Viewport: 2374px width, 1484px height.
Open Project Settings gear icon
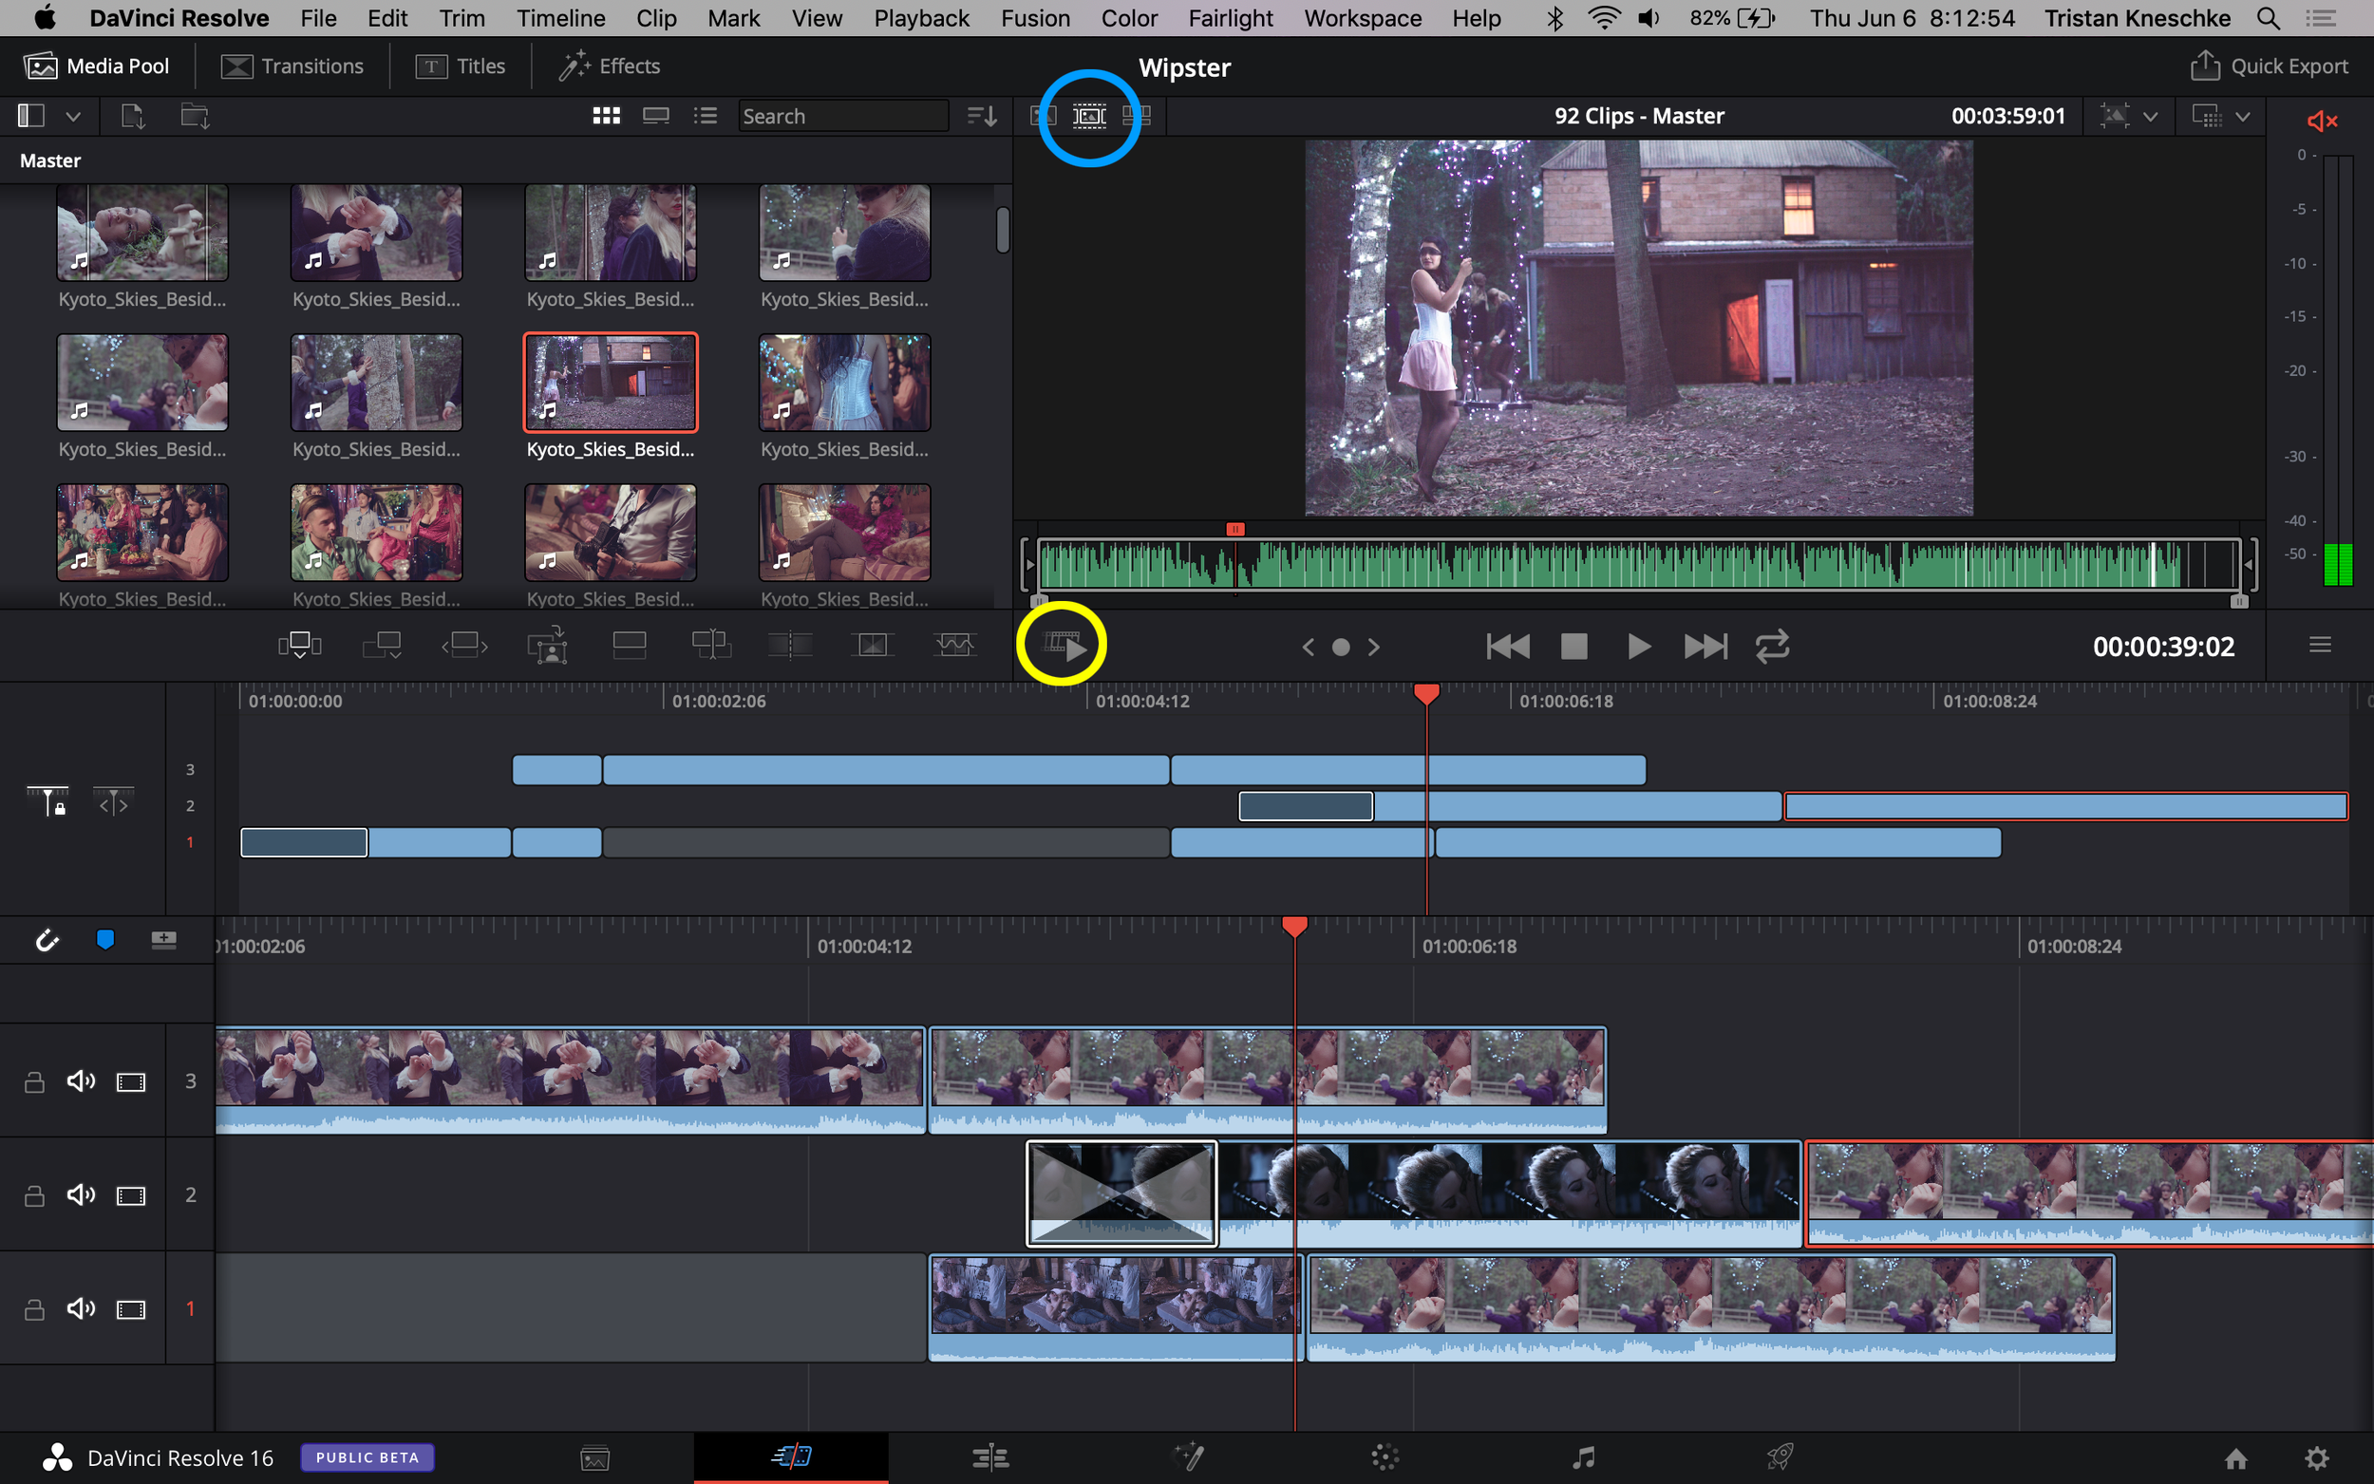(2317, 1458)
